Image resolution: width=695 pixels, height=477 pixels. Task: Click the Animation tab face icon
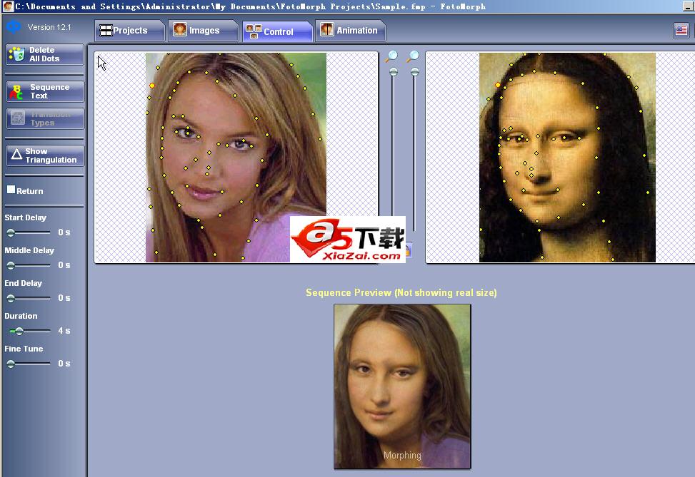[x=326, y=29]
